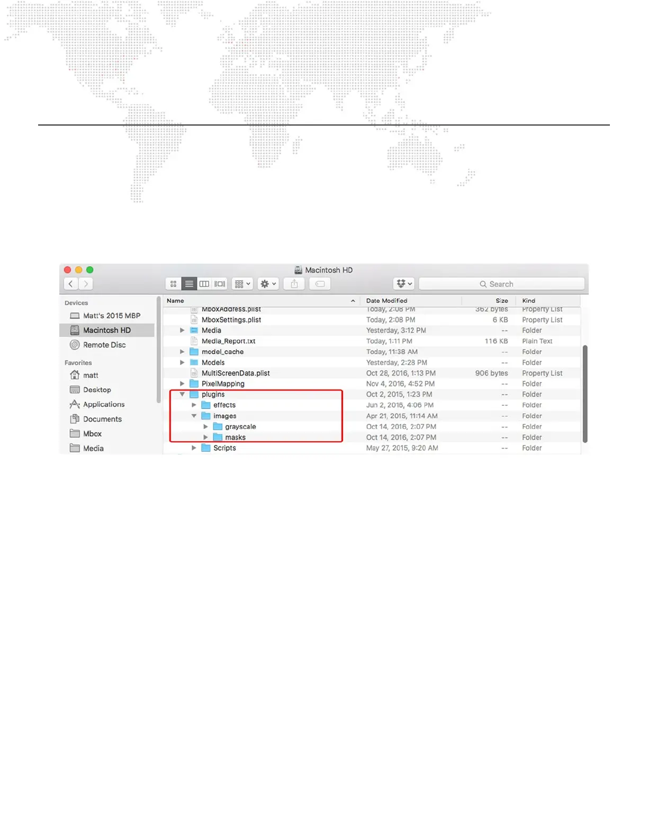Open the matt home folder
The width and height of the screenshot is (648, 839).
[107, 375]
